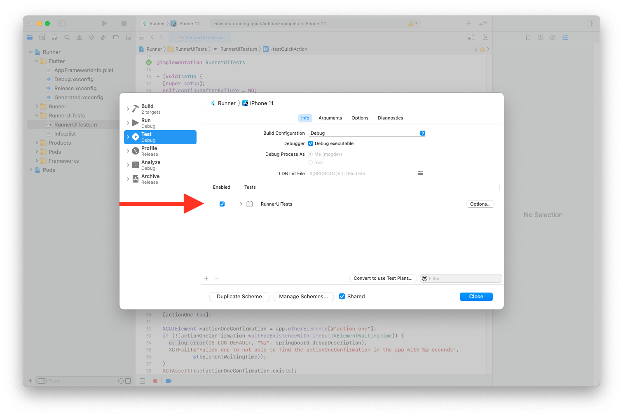Open the Debug navigator icon
The width and height of the screenshot is (623, 417).
pyautogui.click(x=104, y=37)
